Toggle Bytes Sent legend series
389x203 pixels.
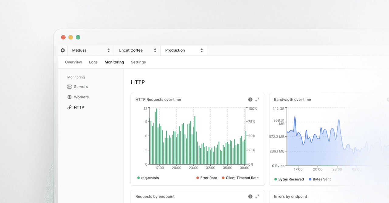[x=320, y=179]
